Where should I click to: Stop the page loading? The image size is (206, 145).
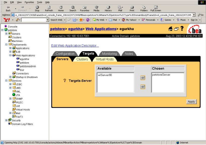[x=37, y=9]
